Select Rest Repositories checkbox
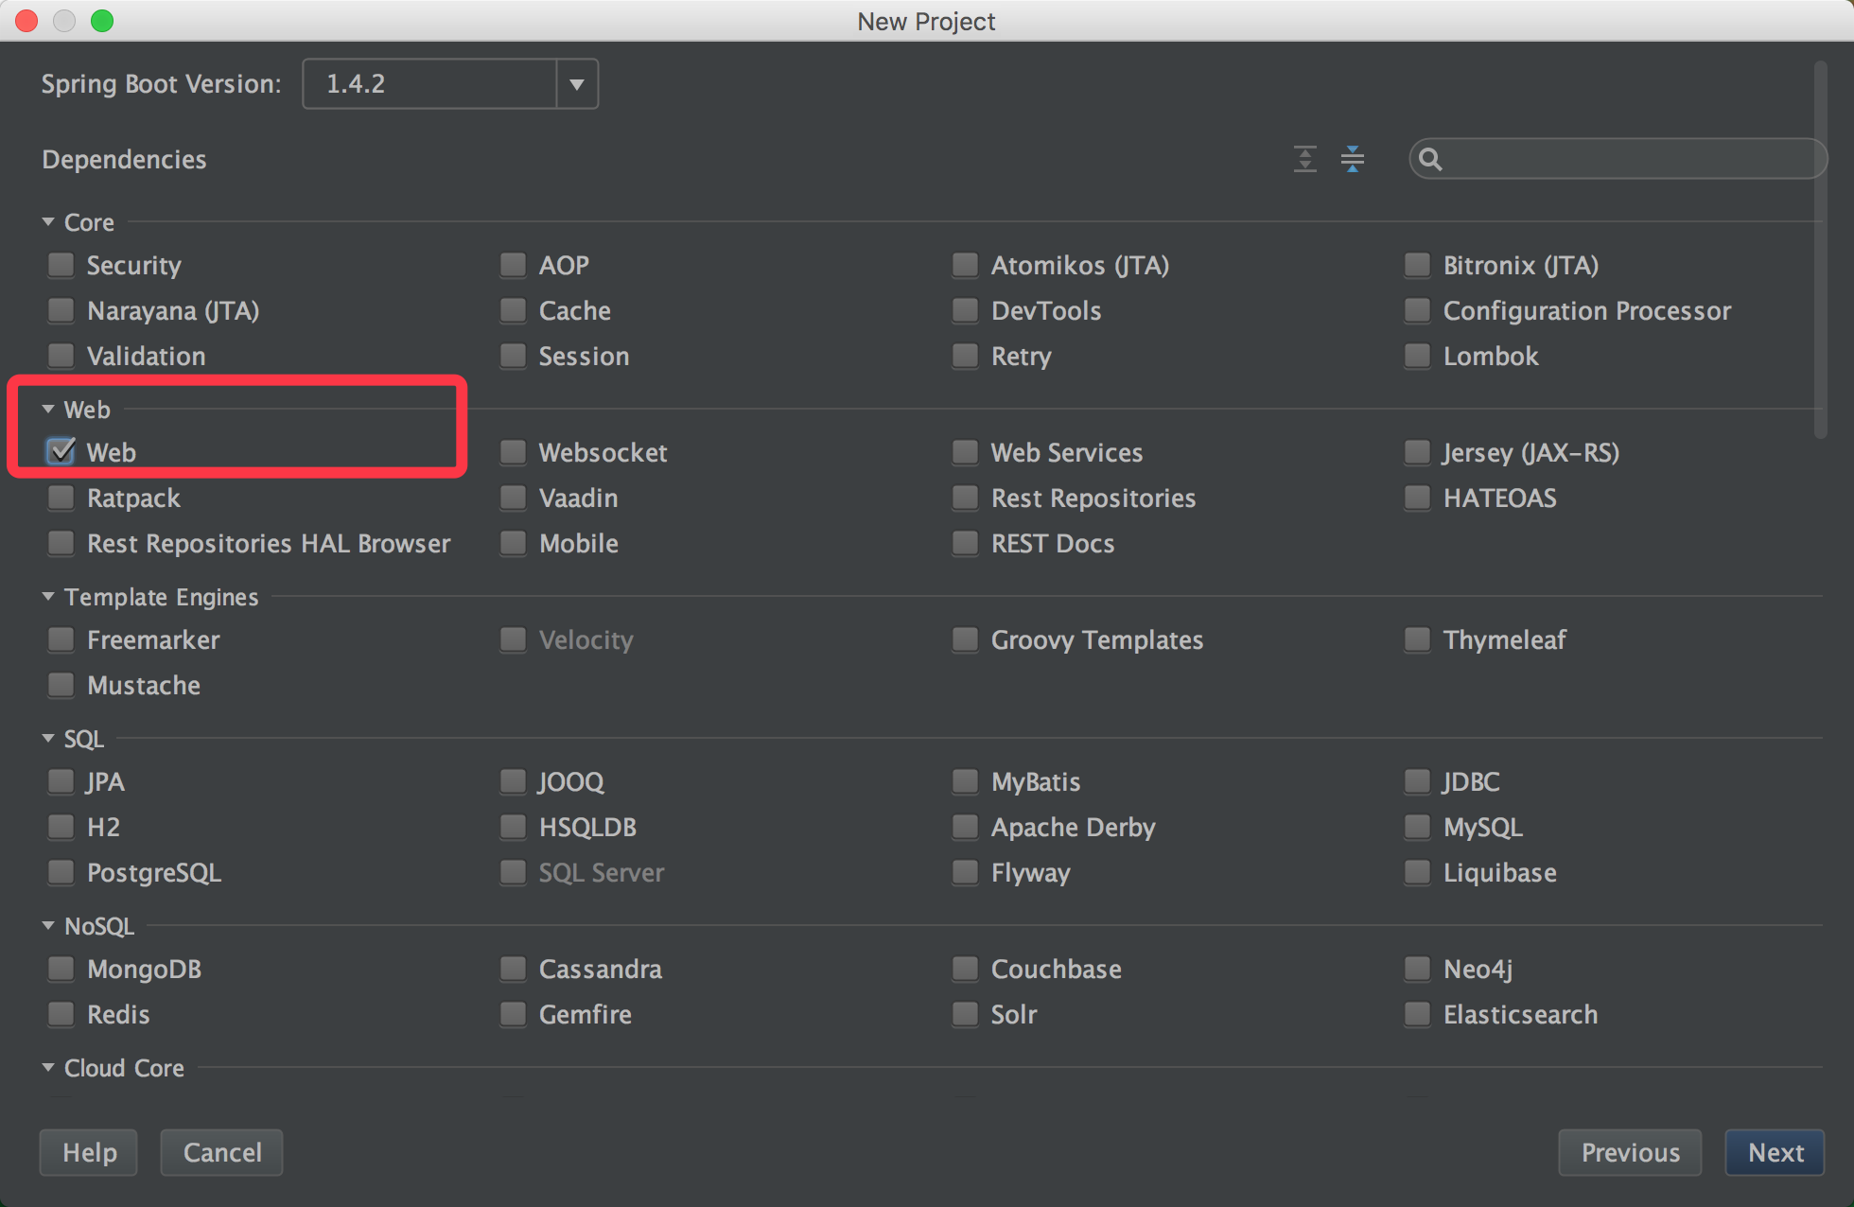 (x=966, y=498)
